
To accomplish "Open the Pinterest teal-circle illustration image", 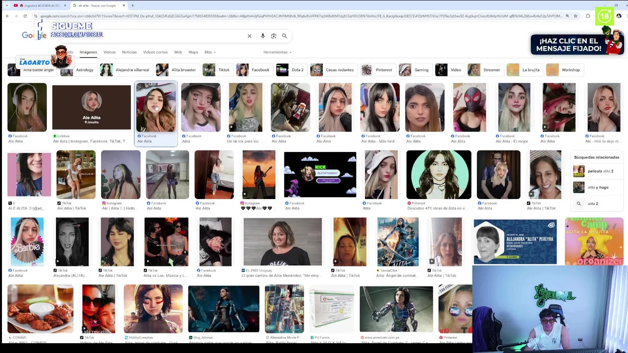I will [x=439, y=175].
